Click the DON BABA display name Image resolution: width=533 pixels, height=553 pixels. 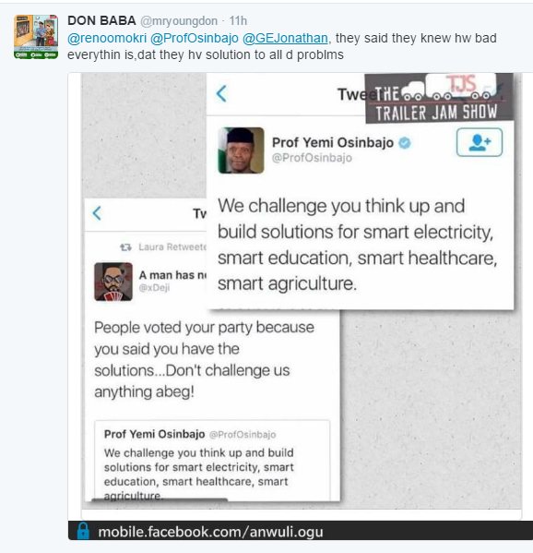[101, 21]
